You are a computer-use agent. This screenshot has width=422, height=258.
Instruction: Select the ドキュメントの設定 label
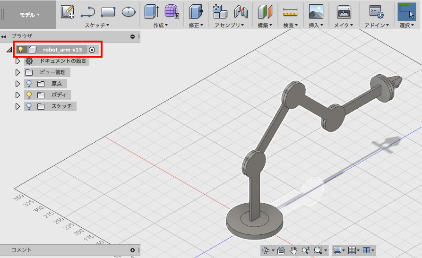(x=63, y=61)
